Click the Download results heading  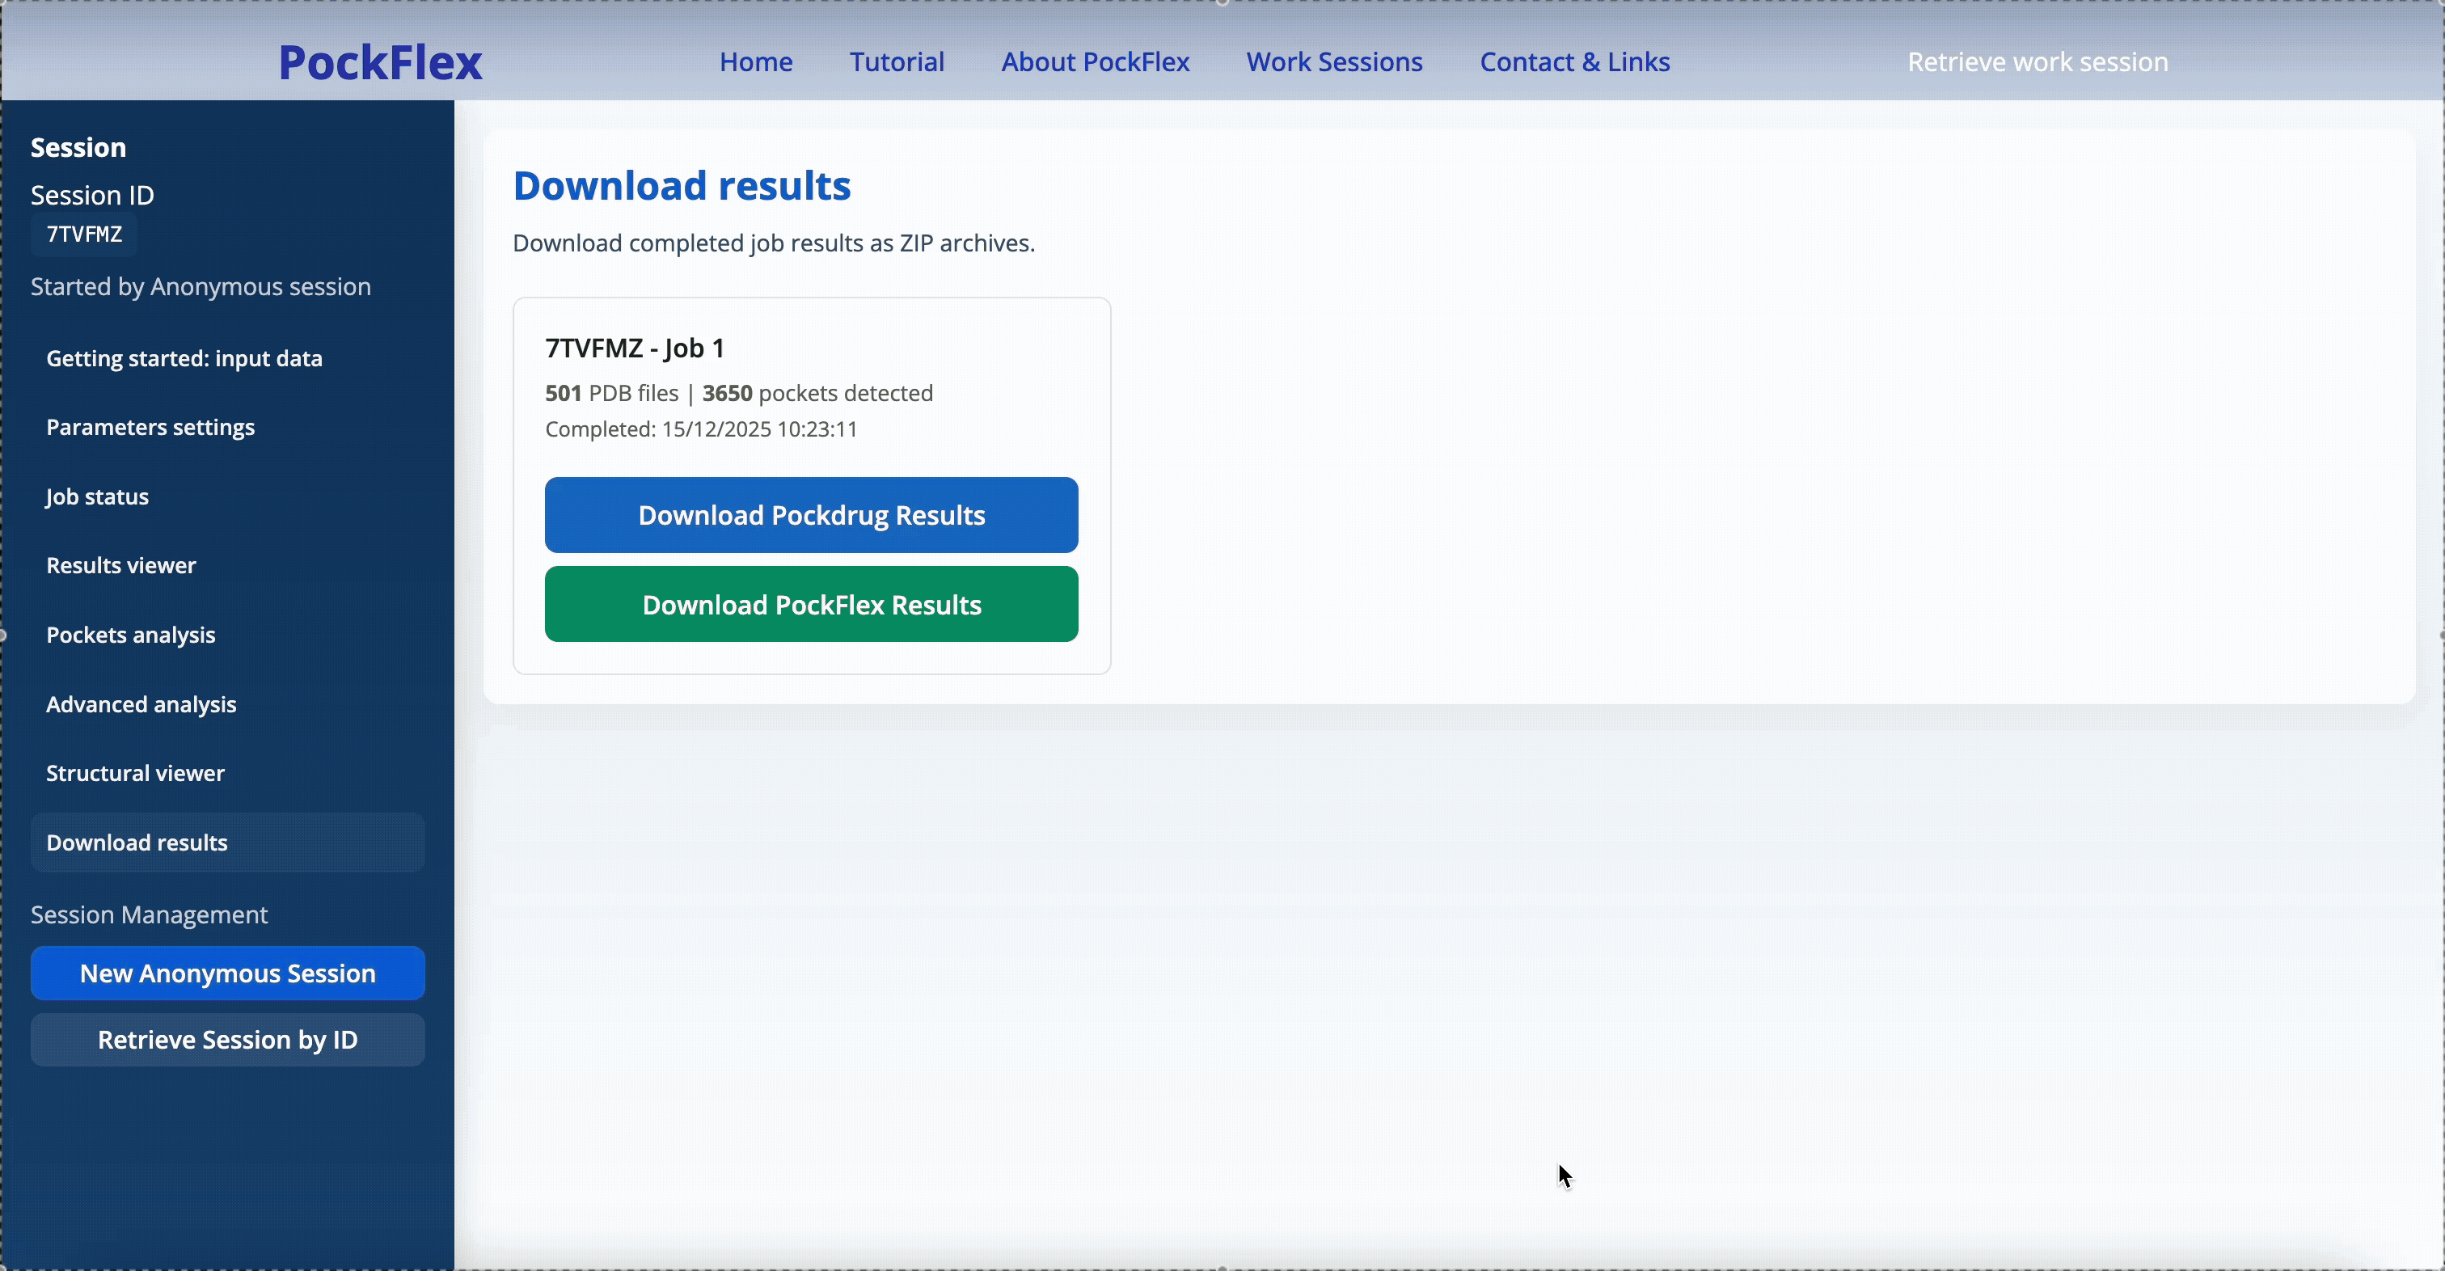682,185
